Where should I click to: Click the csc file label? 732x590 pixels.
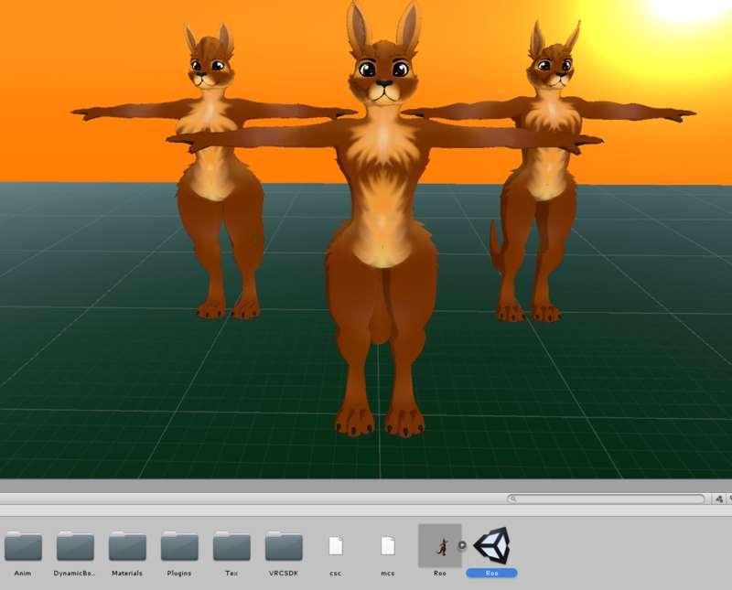coord(336,574)
